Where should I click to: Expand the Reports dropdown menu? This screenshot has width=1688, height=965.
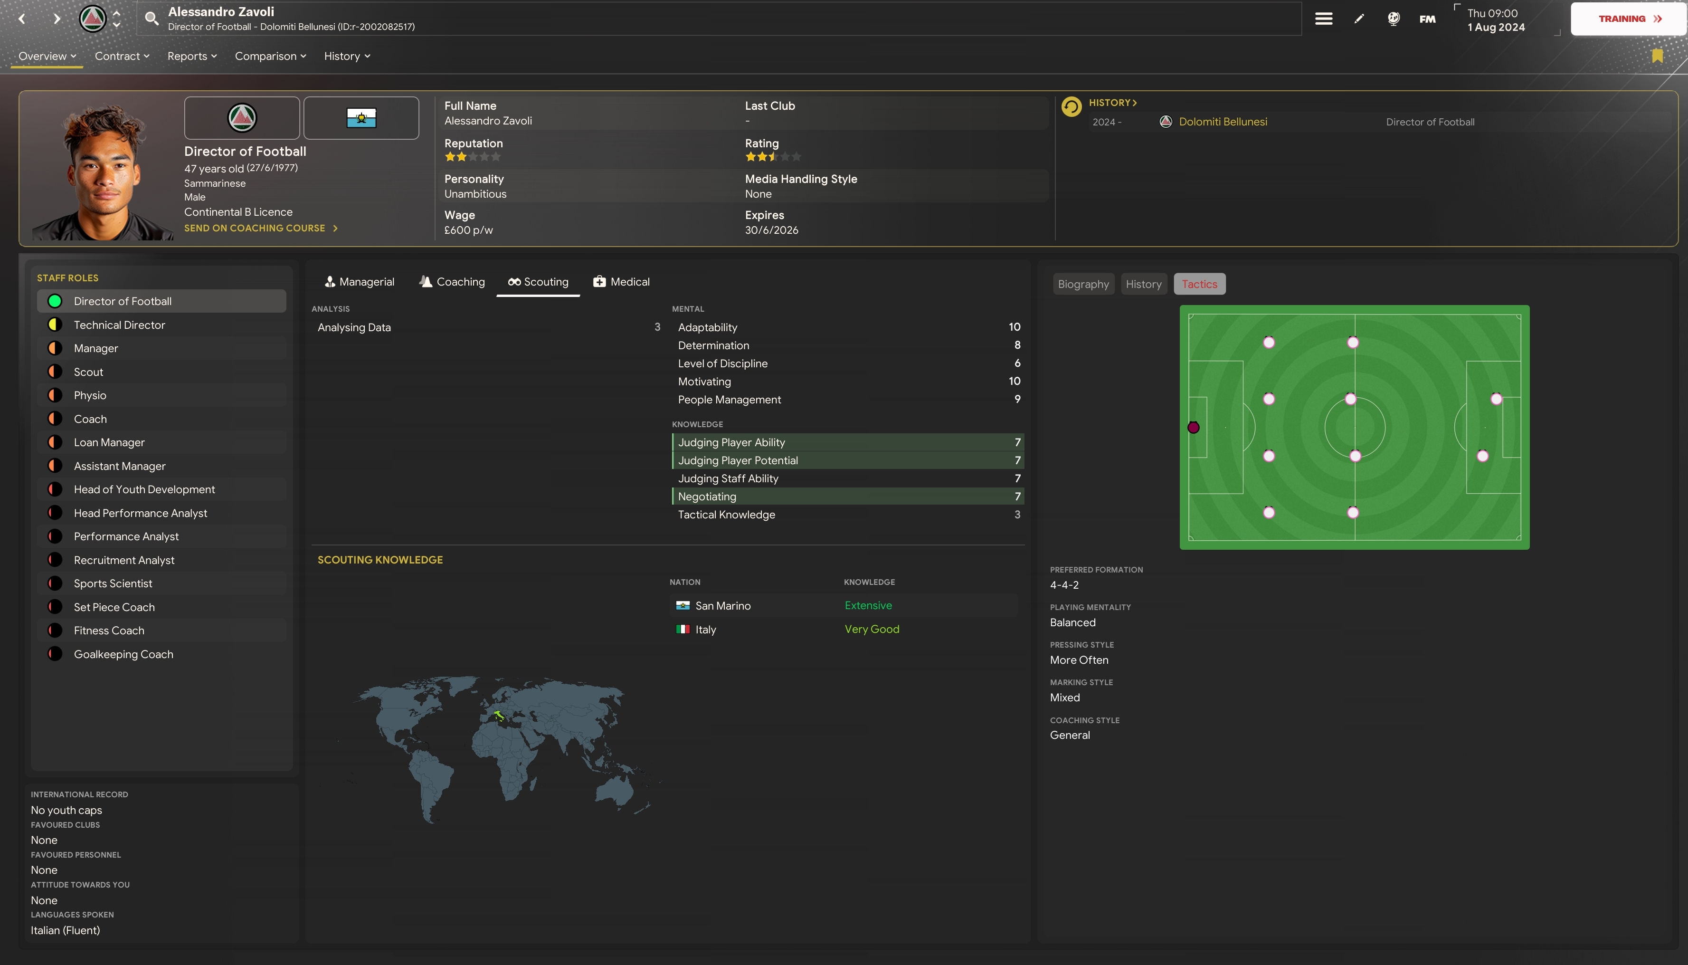192,57
